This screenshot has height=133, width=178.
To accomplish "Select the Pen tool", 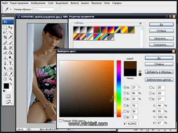I will tap(5, 63).
